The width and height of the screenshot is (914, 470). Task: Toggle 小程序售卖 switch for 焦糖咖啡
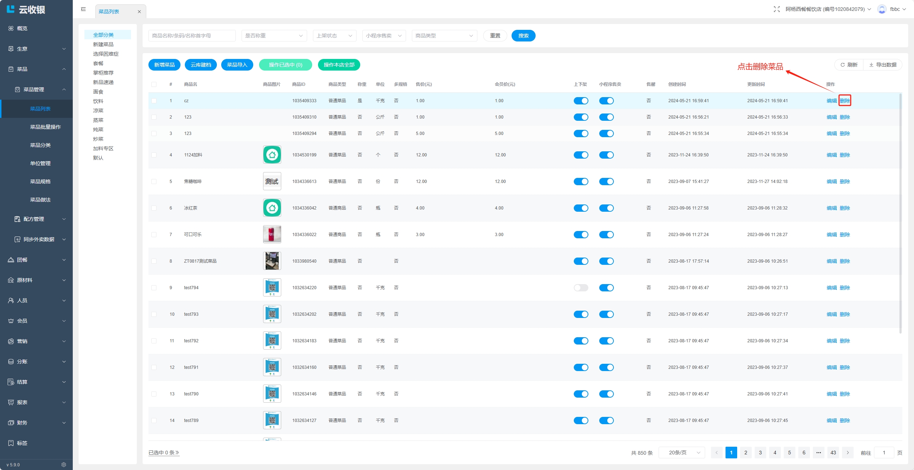[x=606, y=182]
